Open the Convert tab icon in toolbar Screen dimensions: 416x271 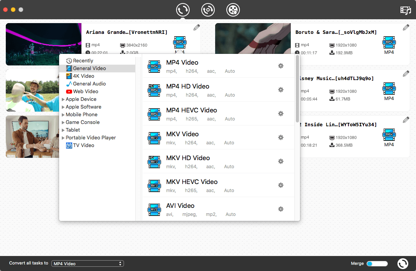pyautogui.click(x=183, y=10)
